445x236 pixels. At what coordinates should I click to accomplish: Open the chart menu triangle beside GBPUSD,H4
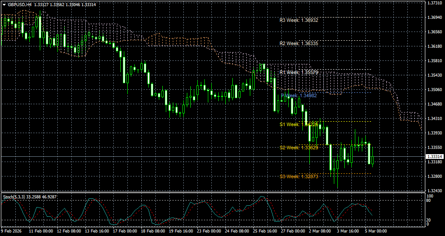point(4,4)
